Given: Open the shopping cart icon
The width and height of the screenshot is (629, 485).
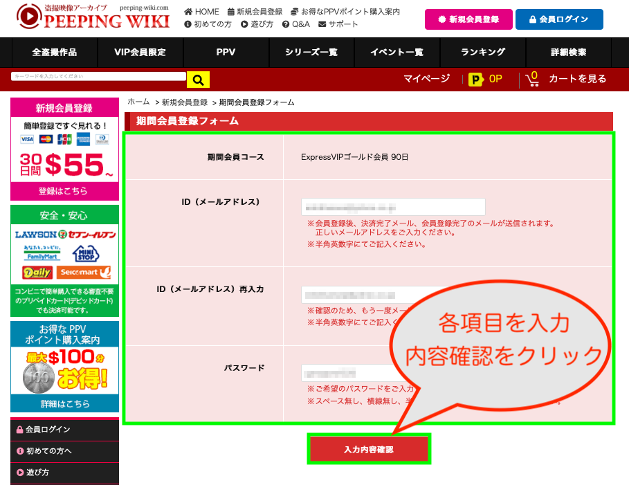Looking at the screenshot, I should [x=532, y=79].
